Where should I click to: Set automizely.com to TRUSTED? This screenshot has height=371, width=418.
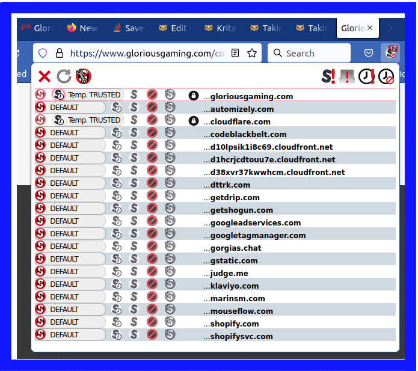coord(134,108)
